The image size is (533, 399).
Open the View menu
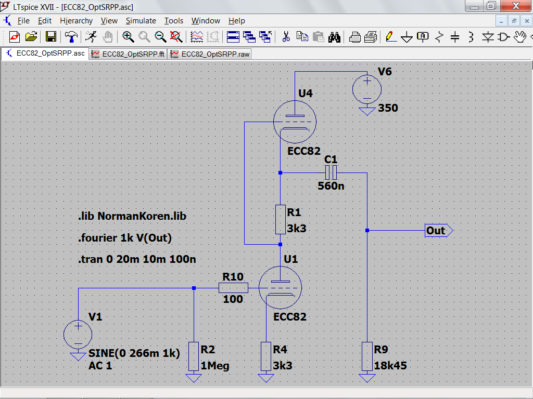pos(109,21)
